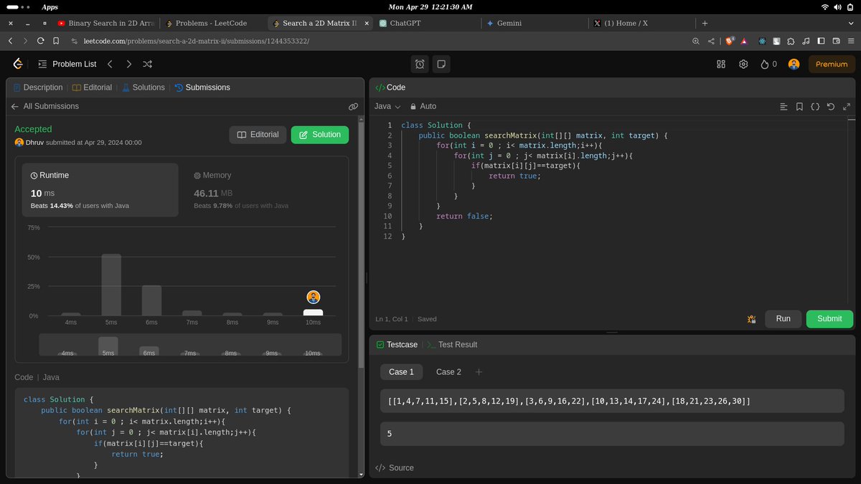Screen dimensions: 861x484
Task: Click the Brave Shields lion icon
Action: pyautogui.click(x=730, y=42)
